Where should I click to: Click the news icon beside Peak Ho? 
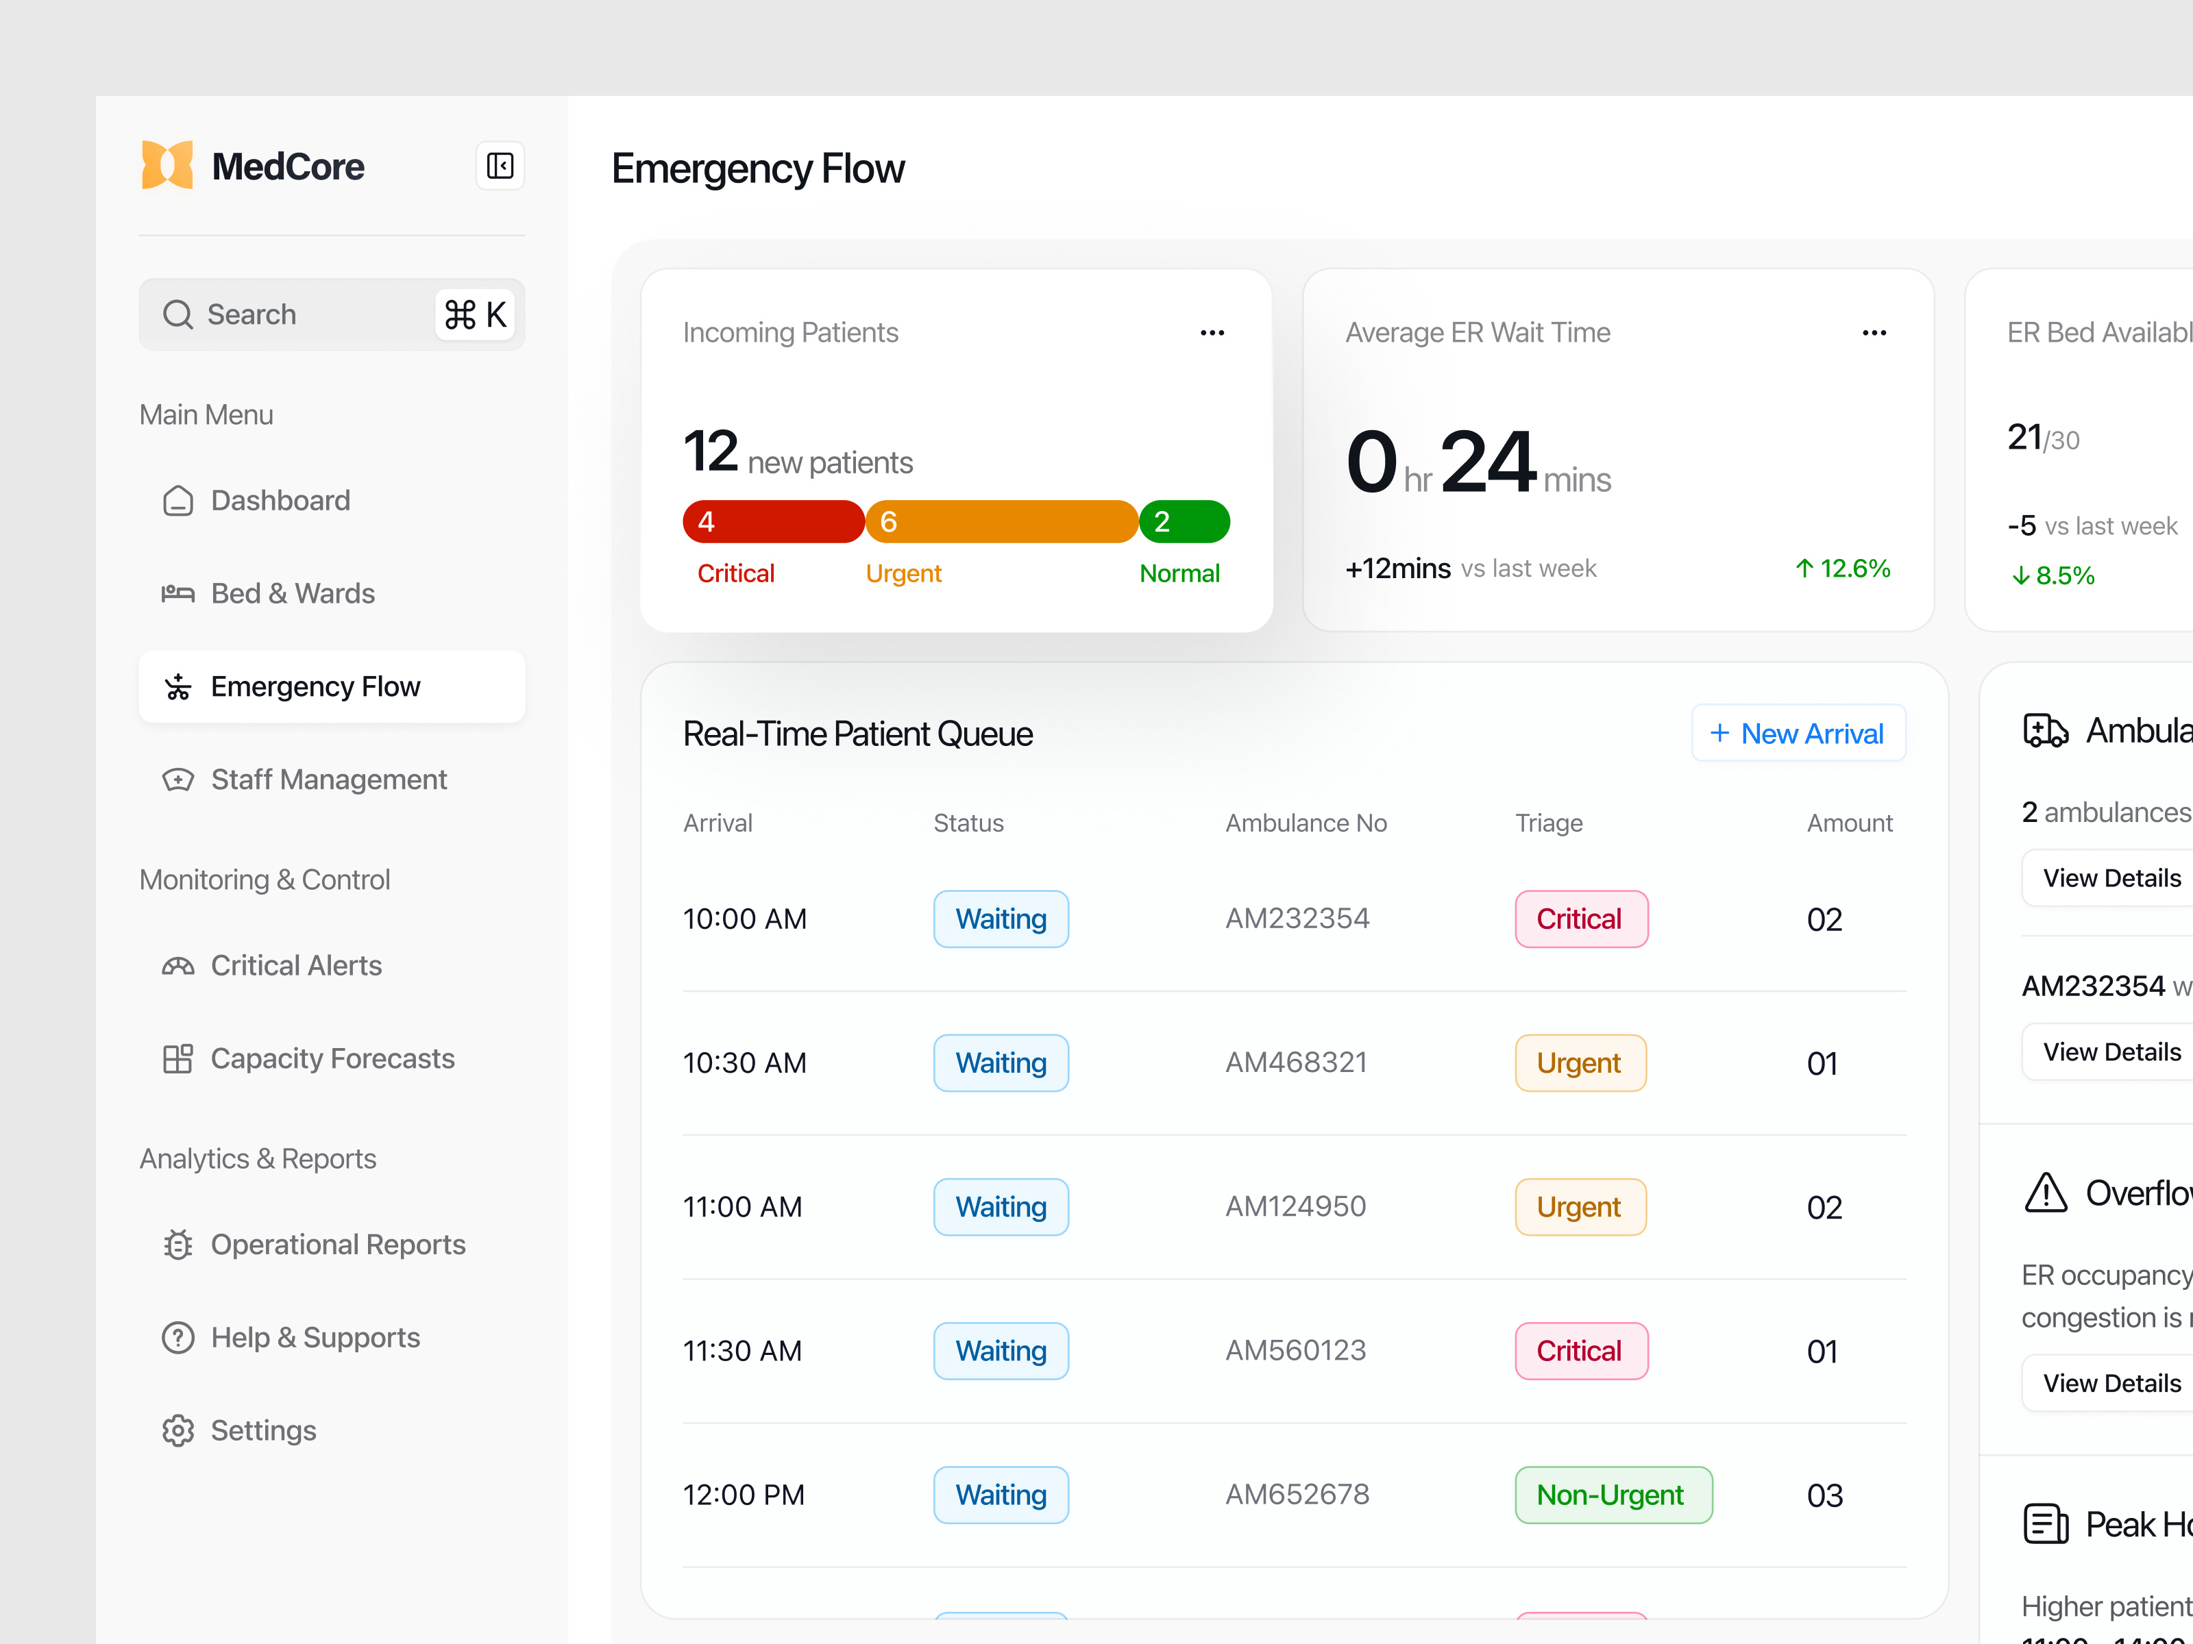2045,1525
